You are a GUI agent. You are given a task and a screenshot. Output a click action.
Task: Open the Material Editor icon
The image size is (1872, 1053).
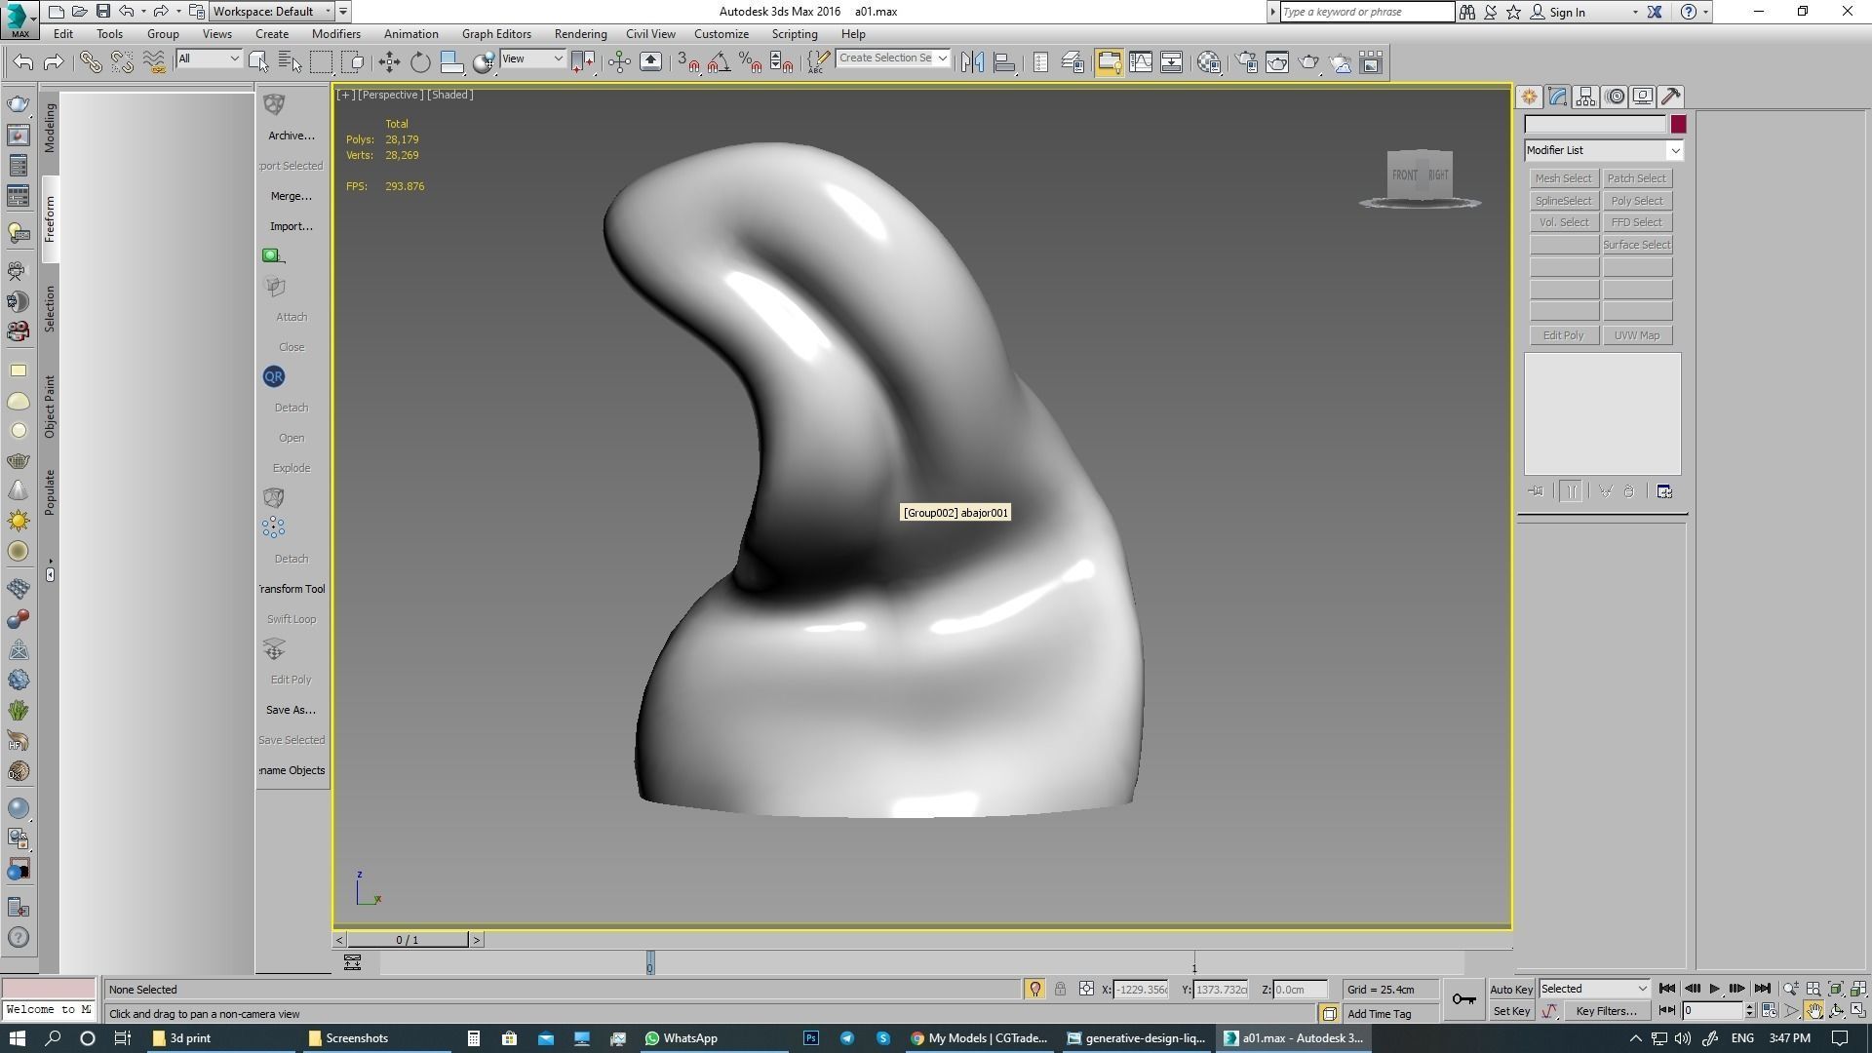pos(1209,62)
